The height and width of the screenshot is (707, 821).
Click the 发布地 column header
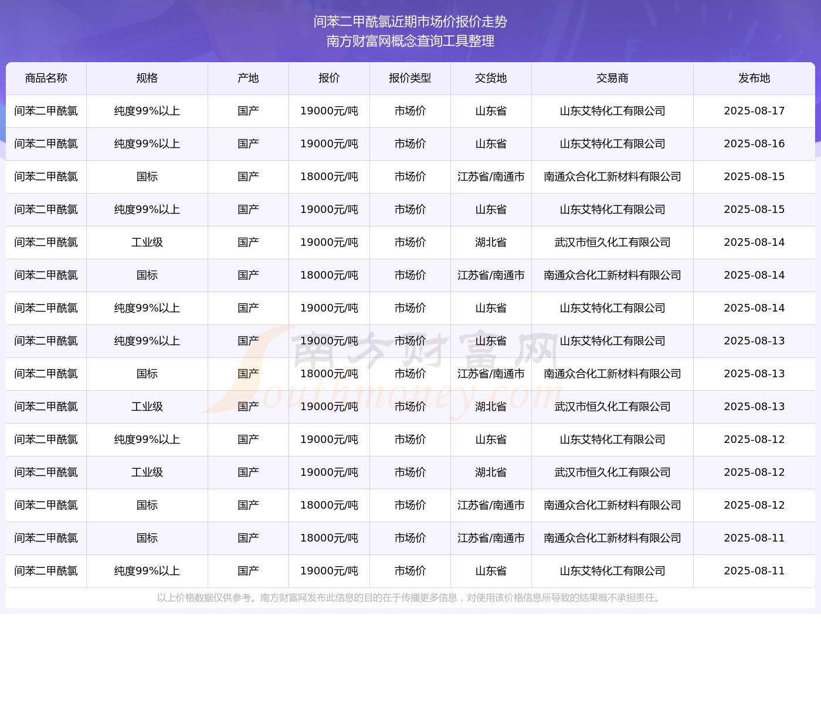[x=755, y=78]
